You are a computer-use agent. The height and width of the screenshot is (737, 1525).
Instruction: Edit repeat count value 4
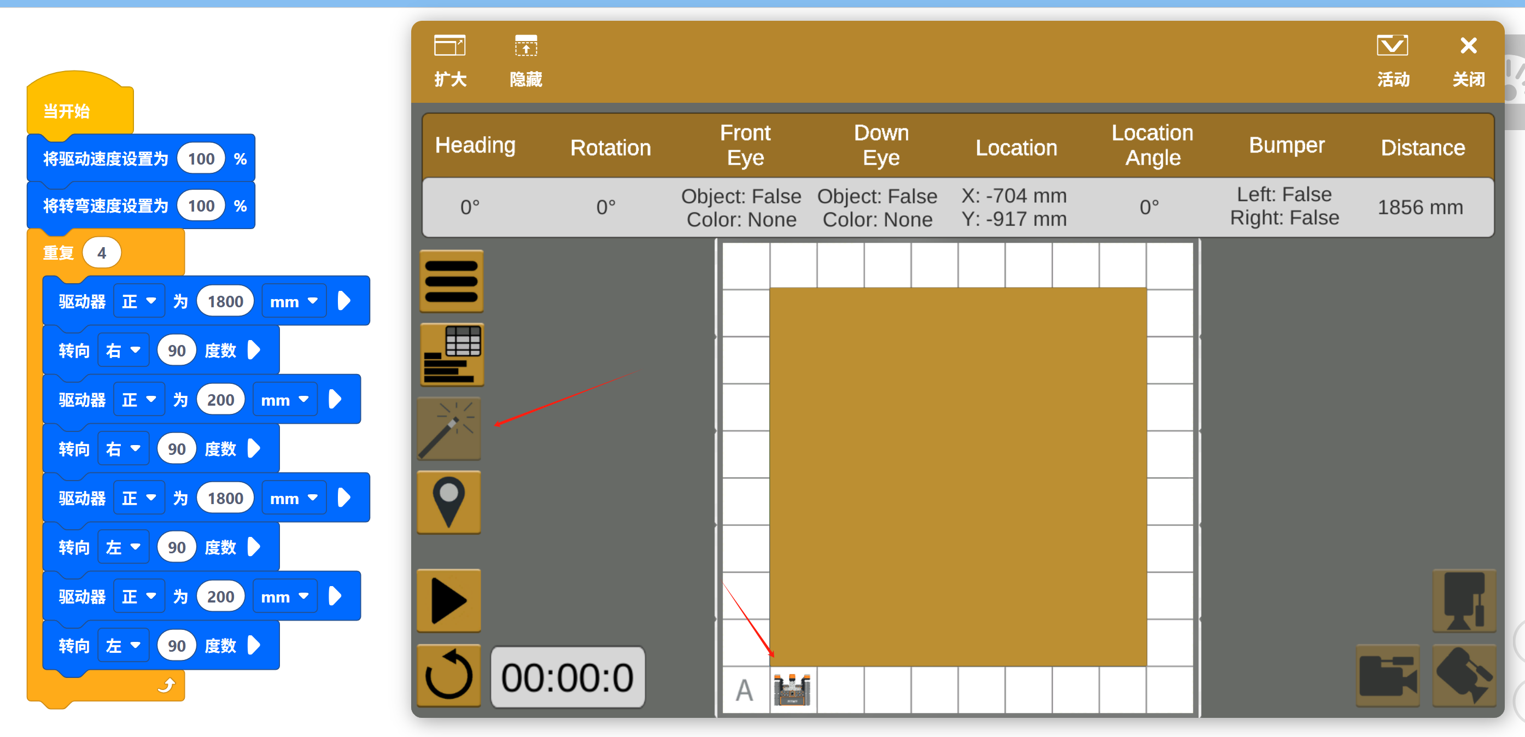[102, 253]
